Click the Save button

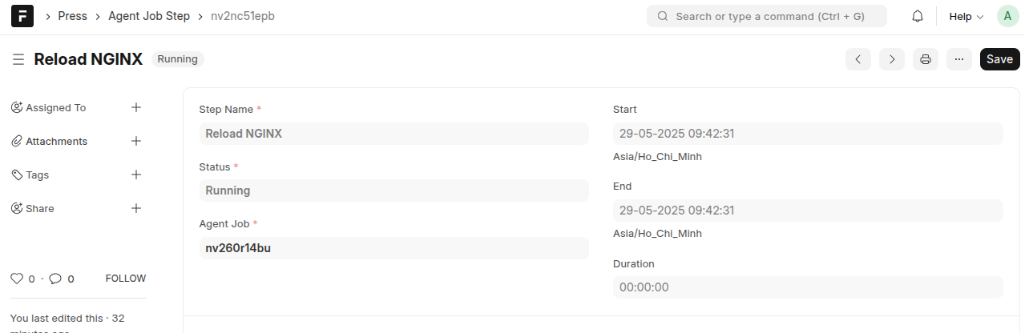(x=999, y=59)
